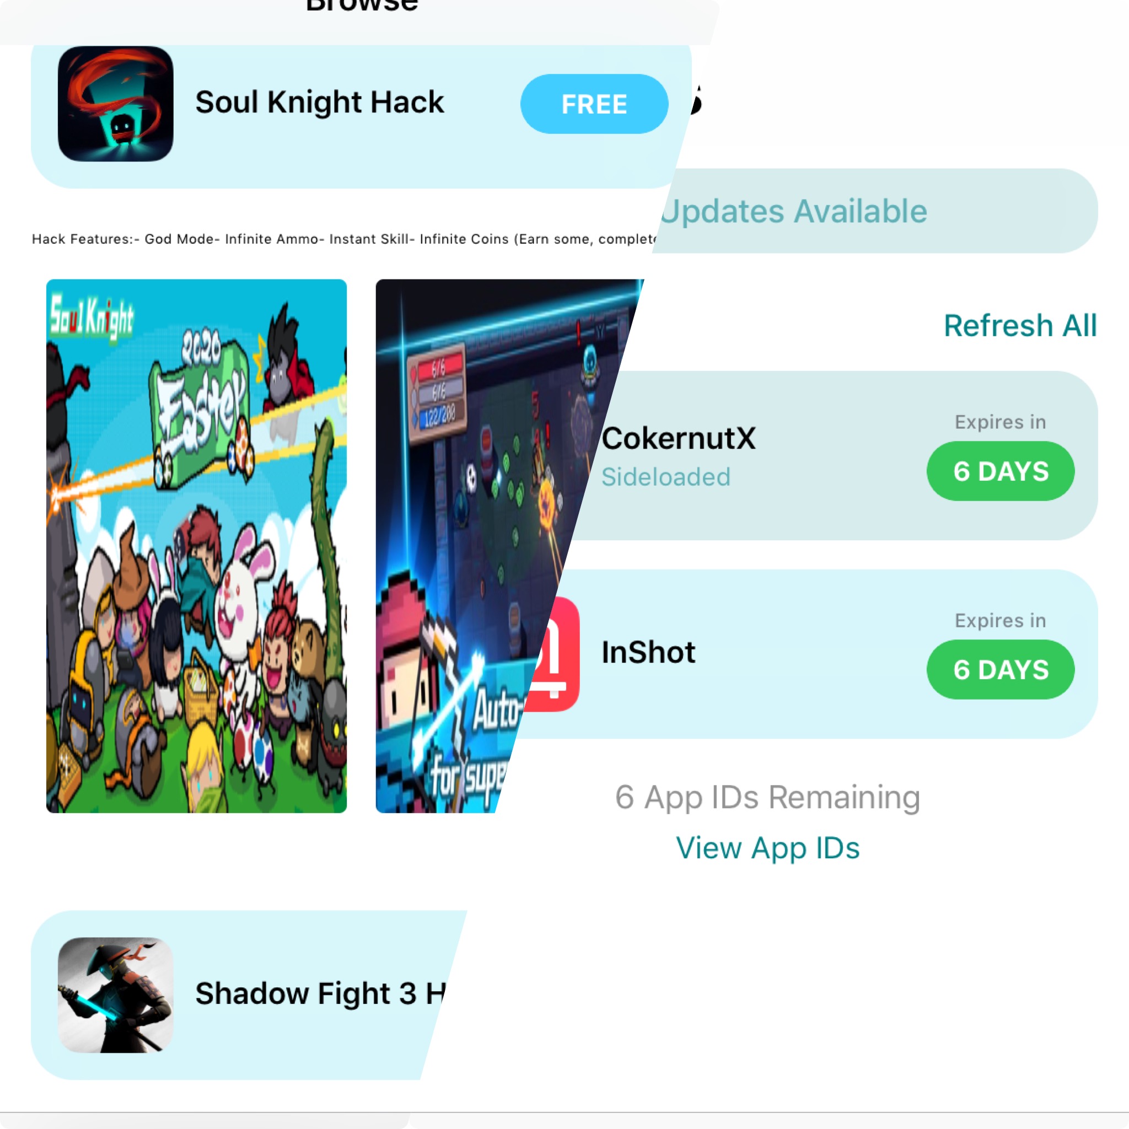This screenshot has width=1129, height=1129.
Task: Open the Soul Knight Hack app icon
Action: [115, 104]
